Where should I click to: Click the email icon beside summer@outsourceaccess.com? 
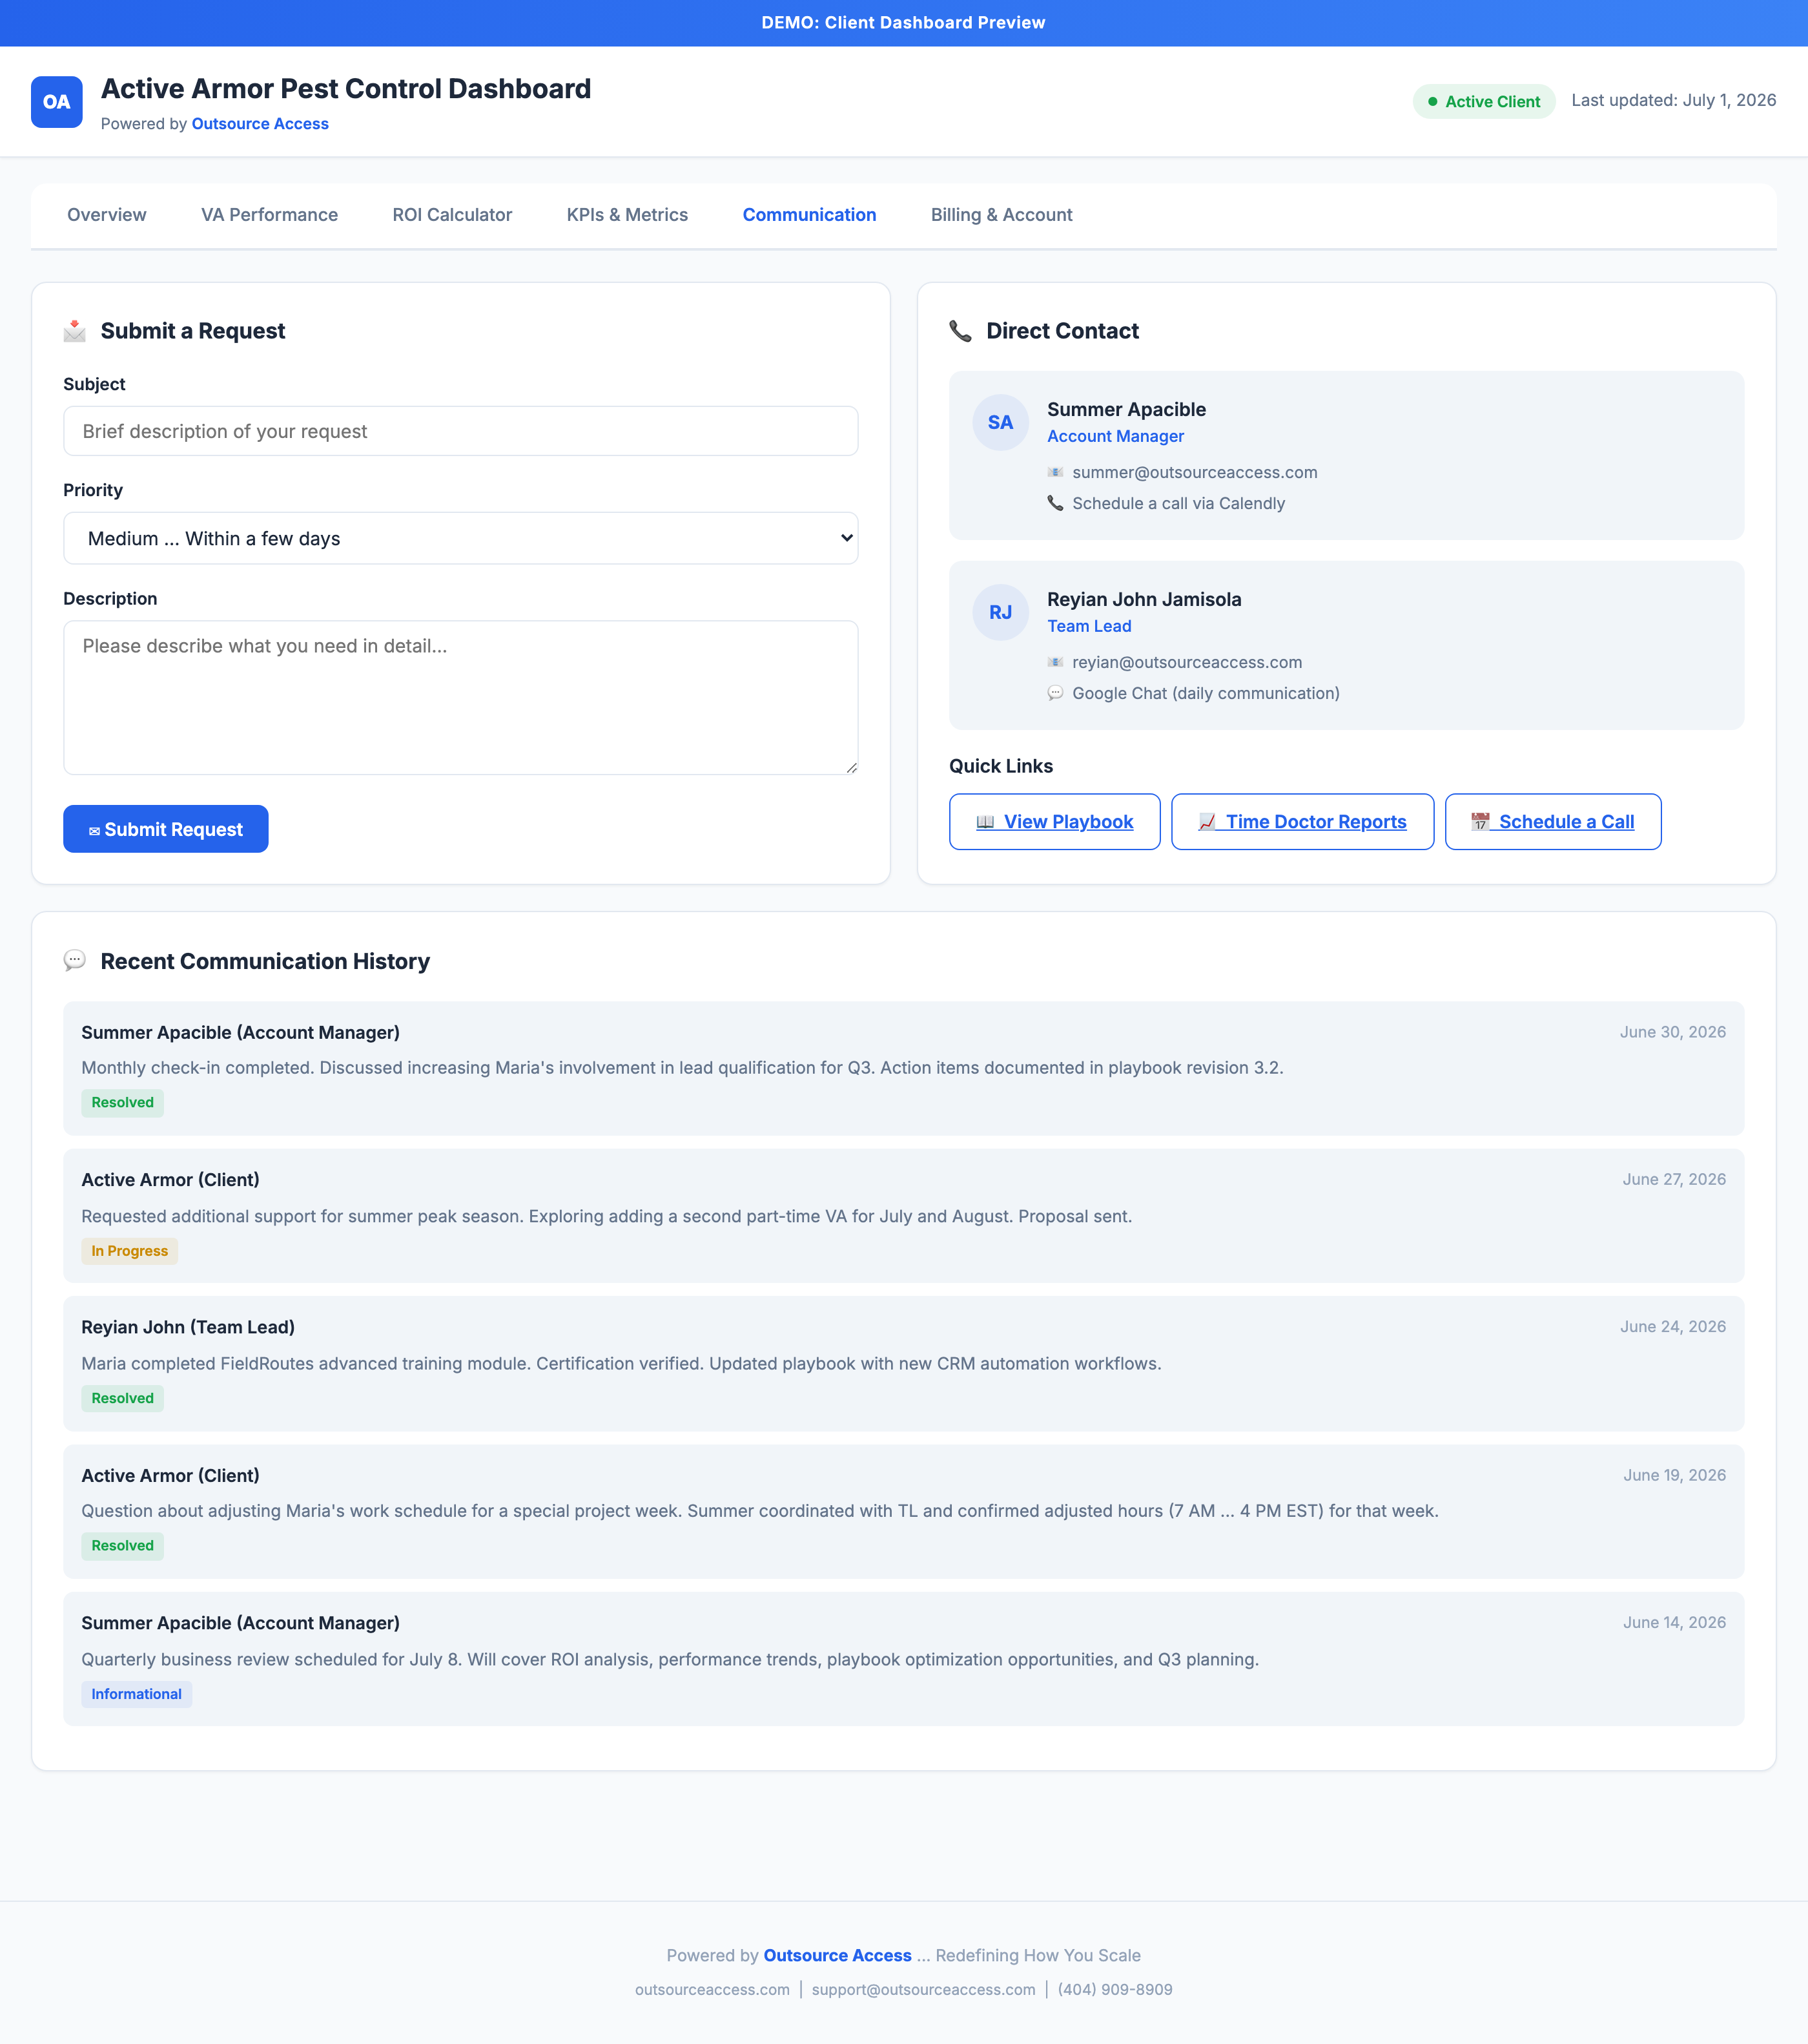(1055, 472)
